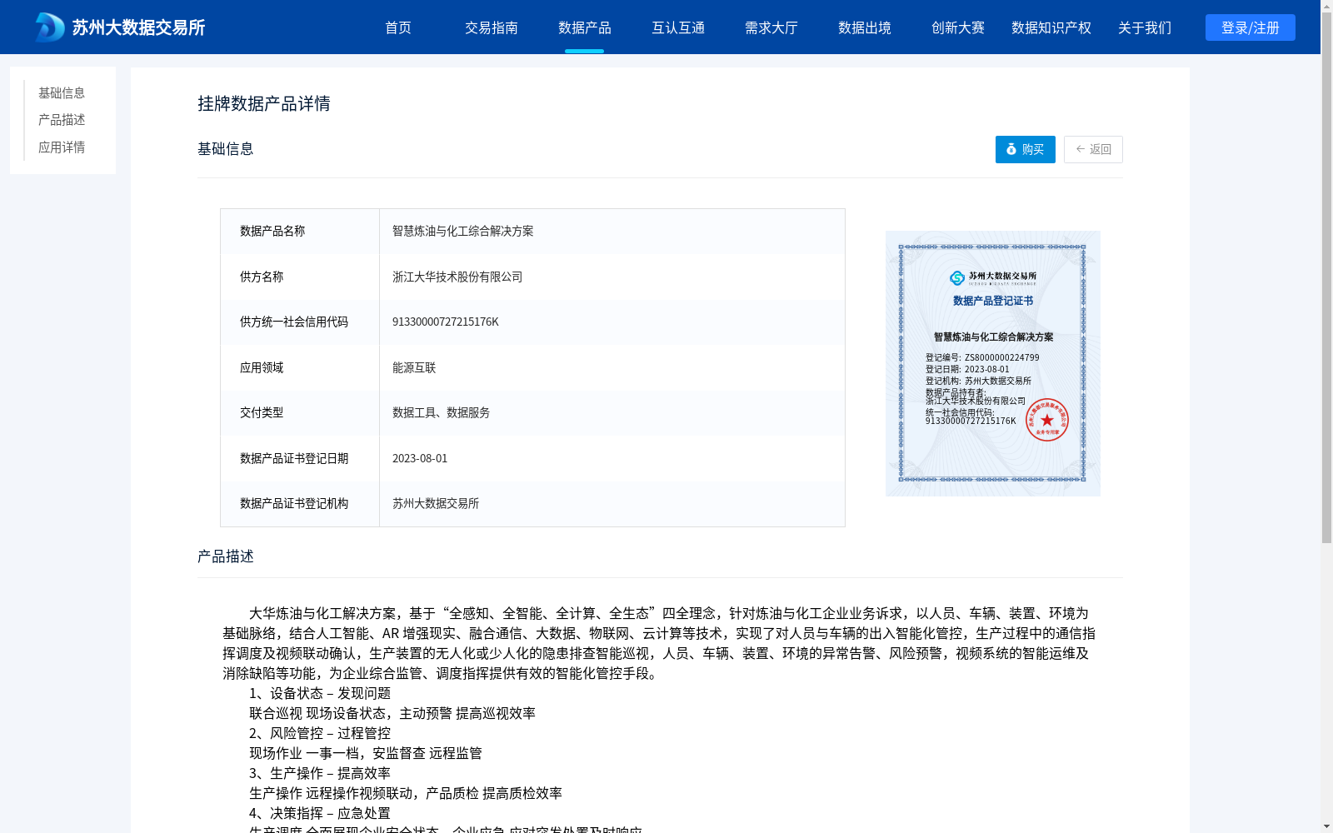1333x833 pixels.
Task: Click the 苏州大数据交易所 registrar value in table
Action: (436, 503)
